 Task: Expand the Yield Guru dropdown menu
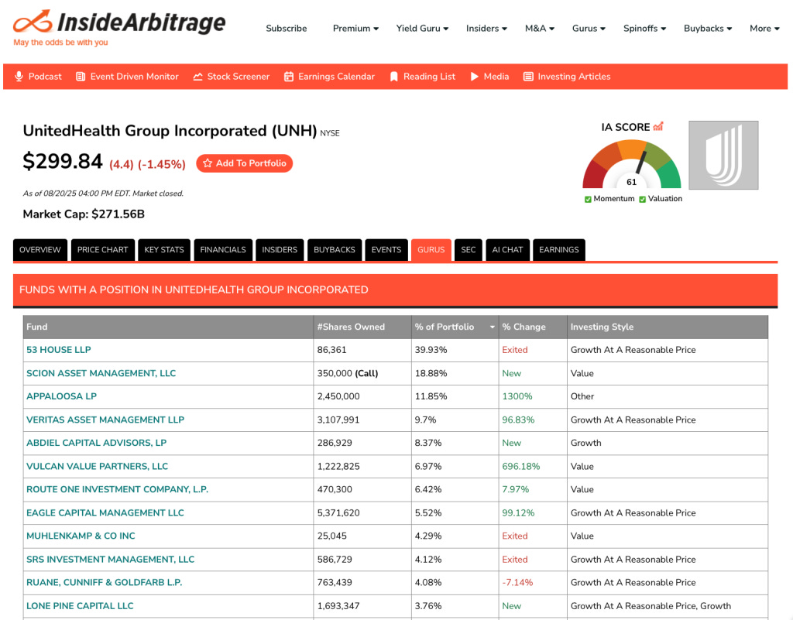422,29
